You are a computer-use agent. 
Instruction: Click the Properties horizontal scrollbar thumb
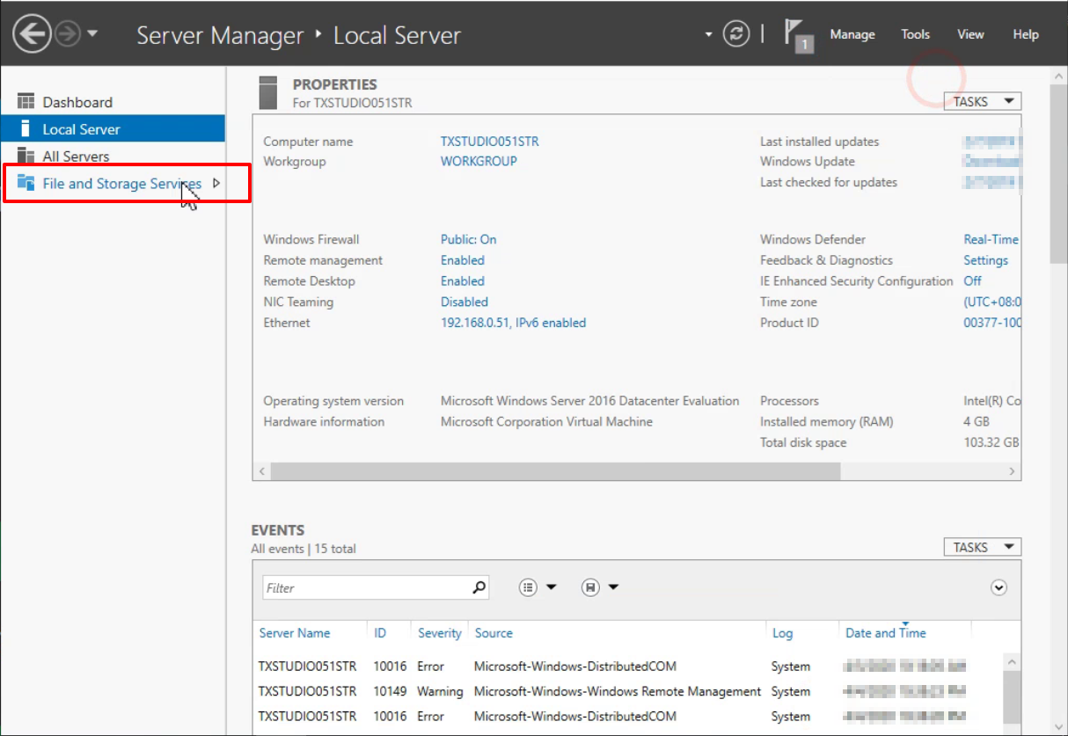coord(555,472)
